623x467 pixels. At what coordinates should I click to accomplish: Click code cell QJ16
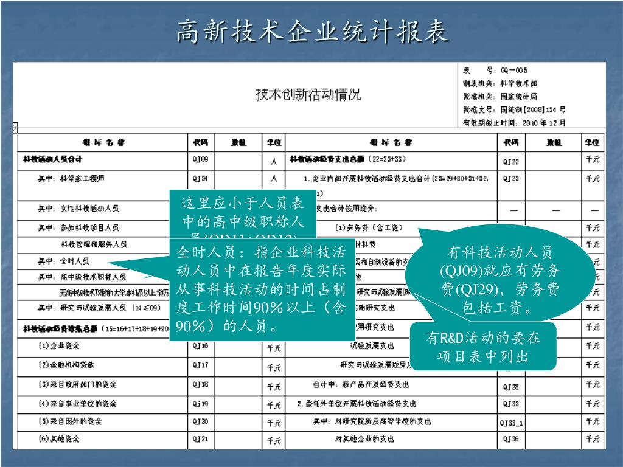(201, 346)
